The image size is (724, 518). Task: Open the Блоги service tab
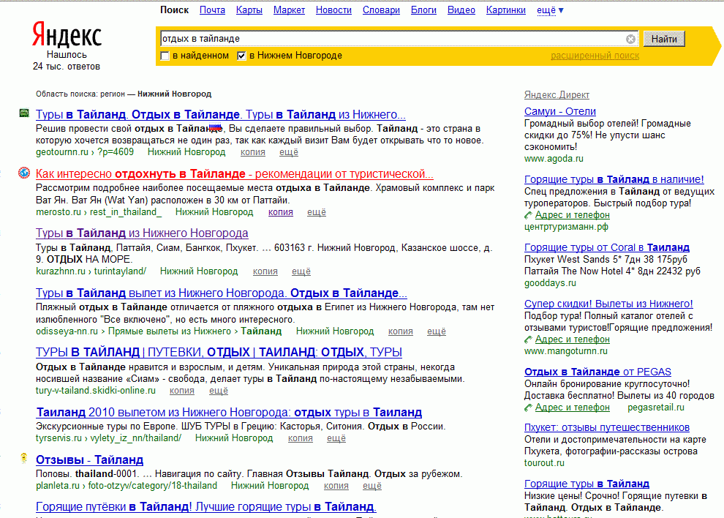(x=423, y=10)
